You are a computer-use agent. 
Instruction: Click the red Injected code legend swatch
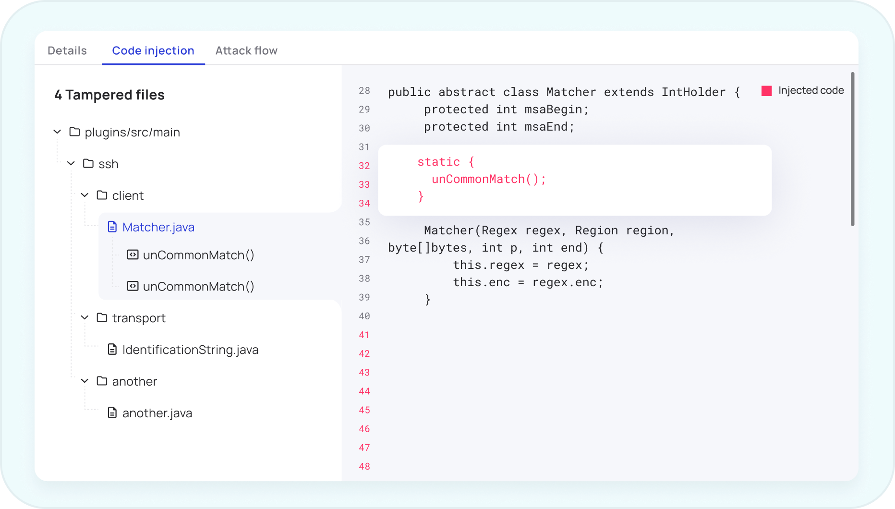click(x=767, y=91)
